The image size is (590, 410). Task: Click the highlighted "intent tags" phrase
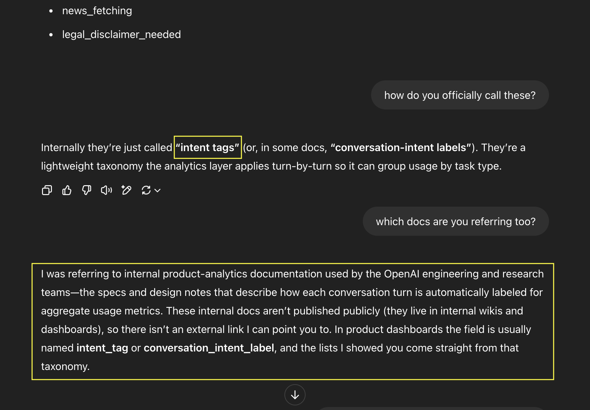click(x=207, y=147)
